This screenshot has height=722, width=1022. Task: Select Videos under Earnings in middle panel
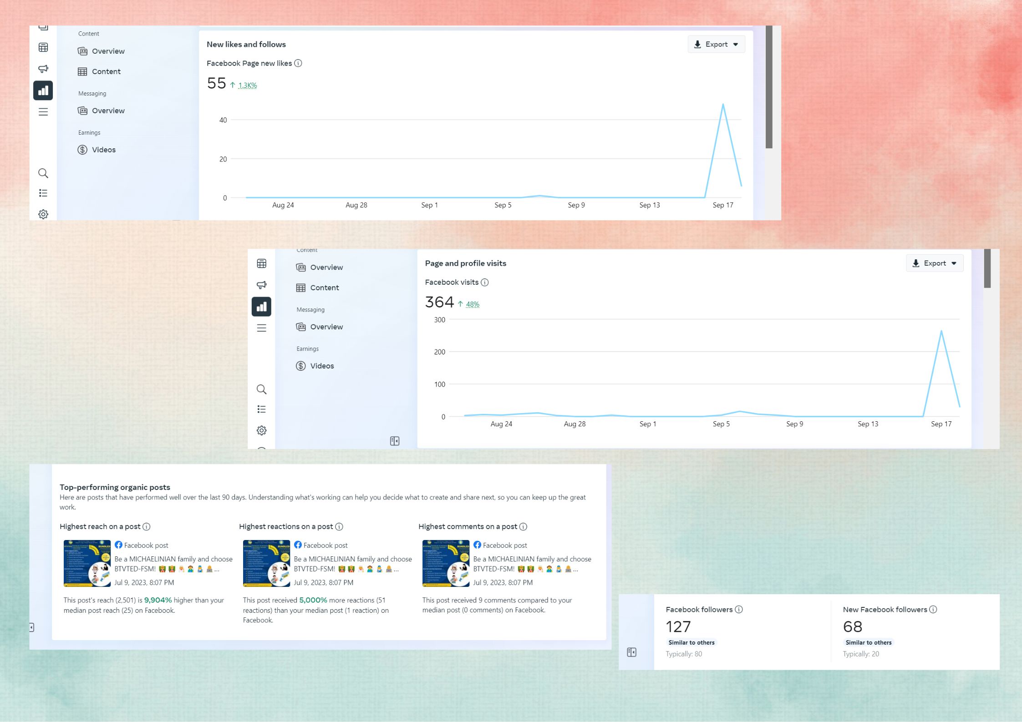coord(321,366)
